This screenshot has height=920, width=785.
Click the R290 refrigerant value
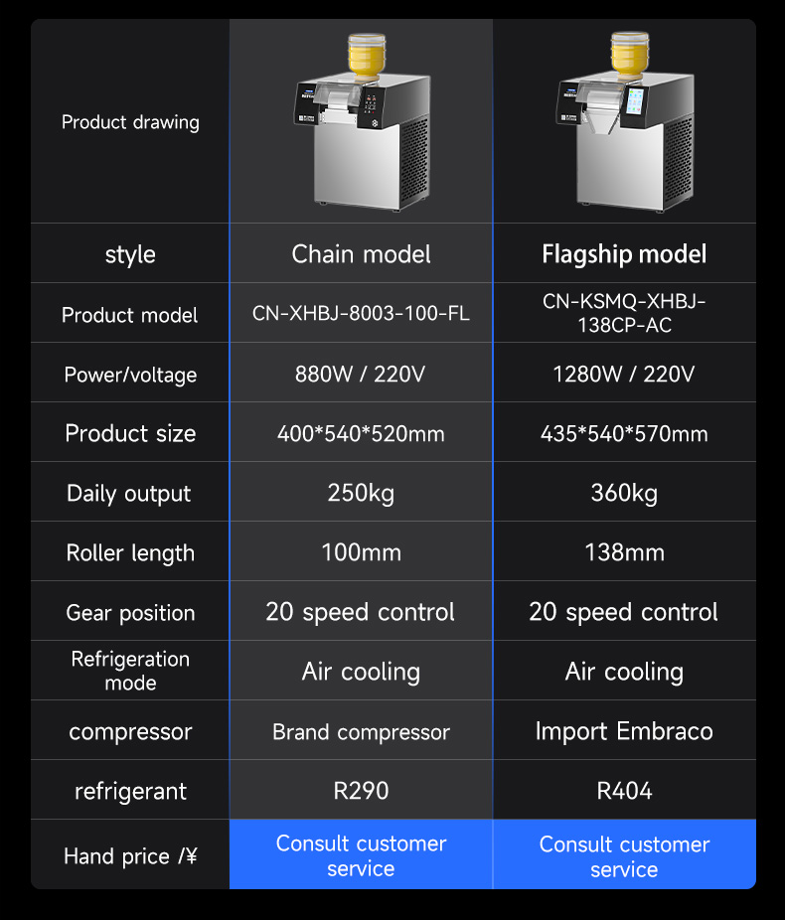tap(361, 791)
